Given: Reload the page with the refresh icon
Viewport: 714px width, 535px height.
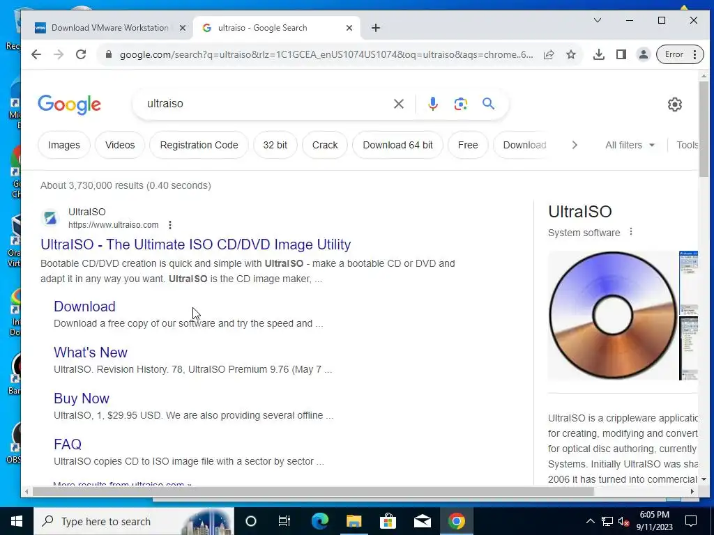Looking at the screenshot, I should [x=81, y=54].
